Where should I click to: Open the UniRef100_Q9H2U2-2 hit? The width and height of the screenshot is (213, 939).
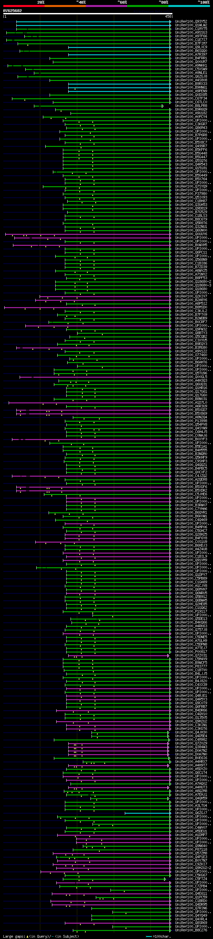pos(192,868)
